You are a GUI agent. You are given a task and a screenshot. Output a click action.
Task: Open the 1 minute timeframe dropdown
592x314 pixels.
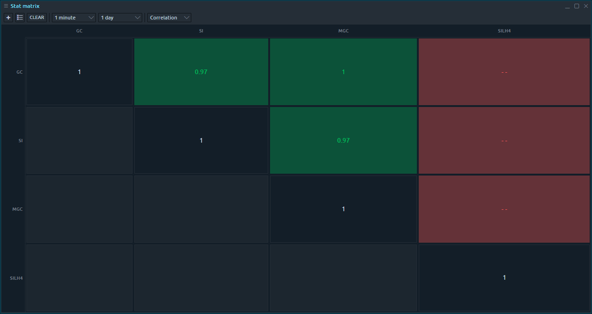[x=73, y=17]
